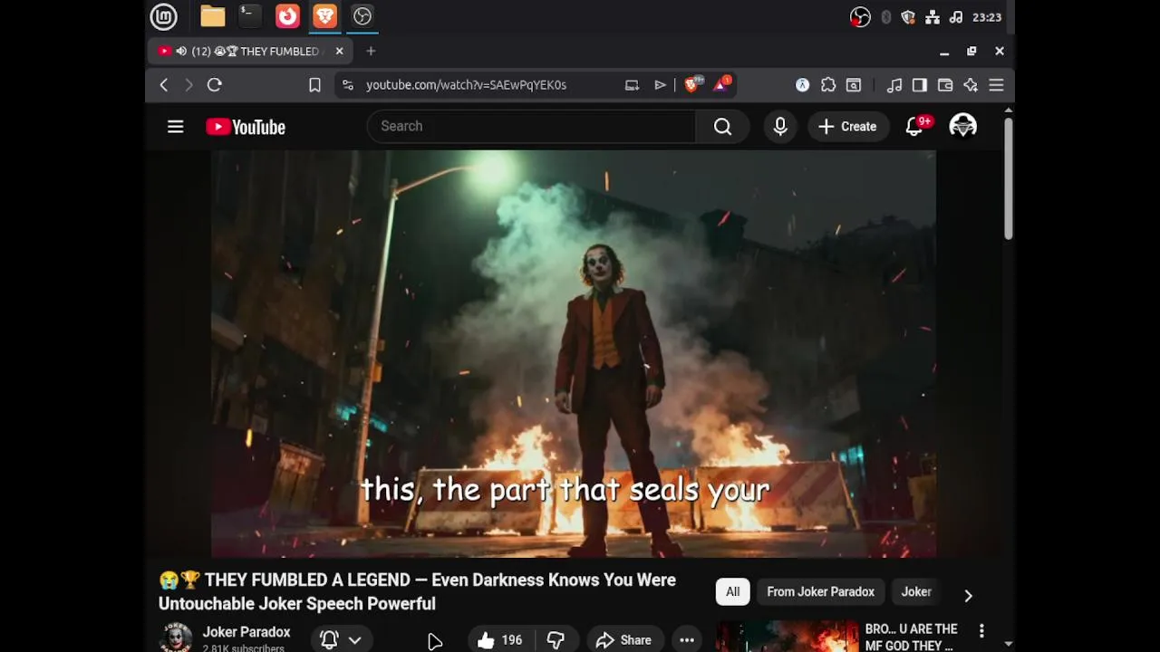This screenshot has height=652, width=1160.
Task: Select the All filter chip
Action: tap(732, 592)
